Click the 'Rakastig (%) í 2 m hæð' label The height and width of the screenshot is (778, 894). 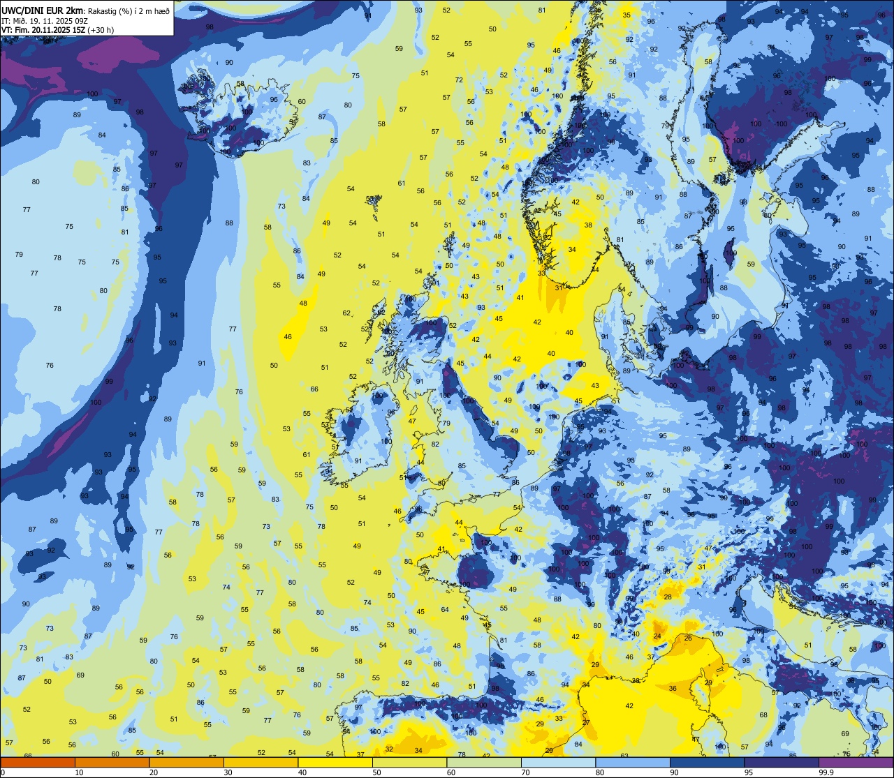(129, 10)
